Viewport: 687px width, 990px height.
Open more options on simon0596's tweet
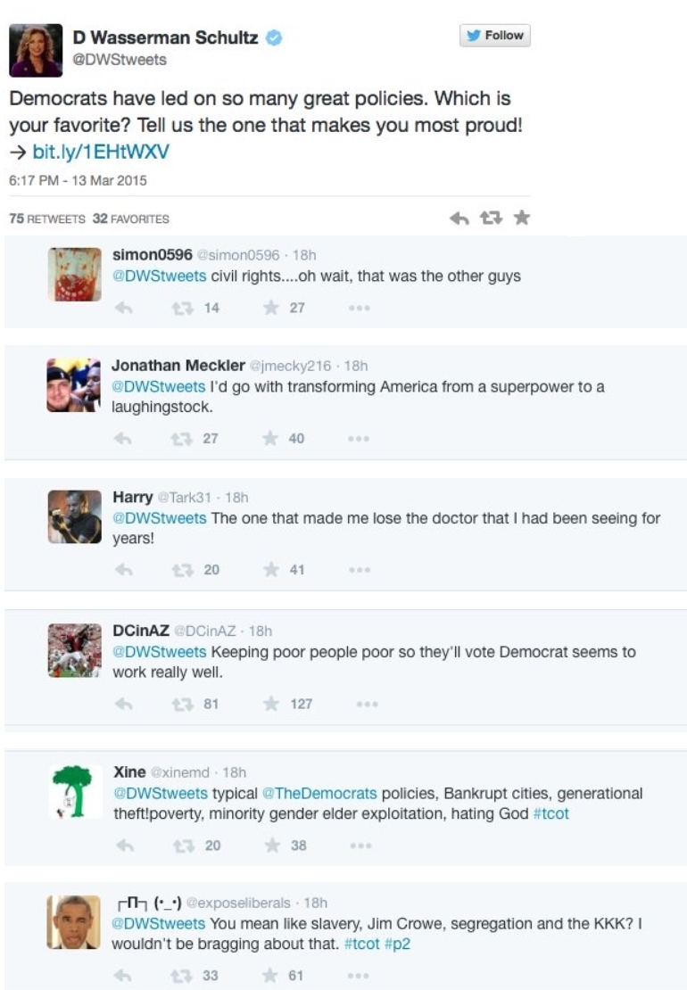pos(360,308)
